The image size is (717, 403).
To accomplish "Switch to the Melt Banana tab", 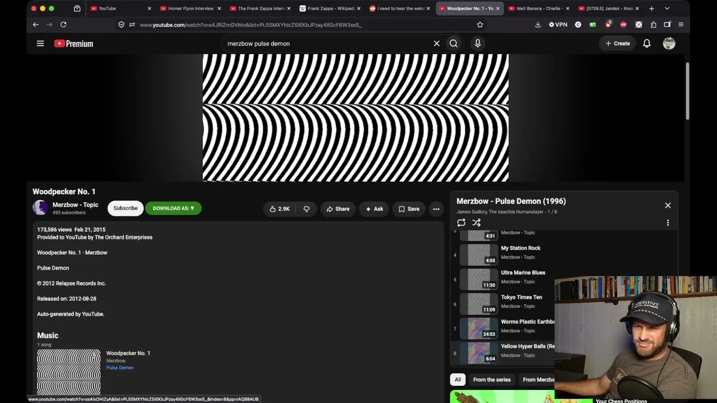I will coord(539,8).
